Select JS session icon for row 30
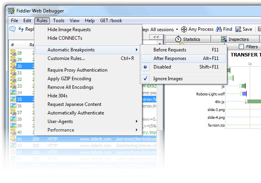261x183 pixels. coord(13,66)
